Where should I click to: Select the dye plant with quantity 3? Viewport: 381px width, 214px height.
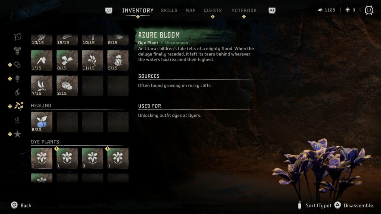92,158
